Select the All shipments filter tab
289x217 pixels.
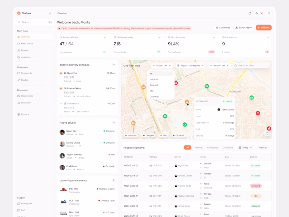pos(187,148)
